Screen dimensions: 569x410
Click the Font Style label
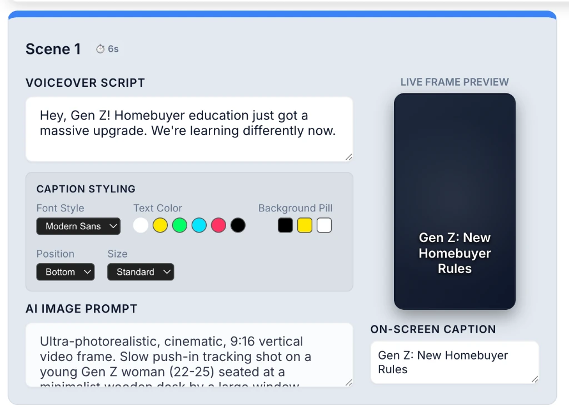pyautogui.click(x=60, y=208)
